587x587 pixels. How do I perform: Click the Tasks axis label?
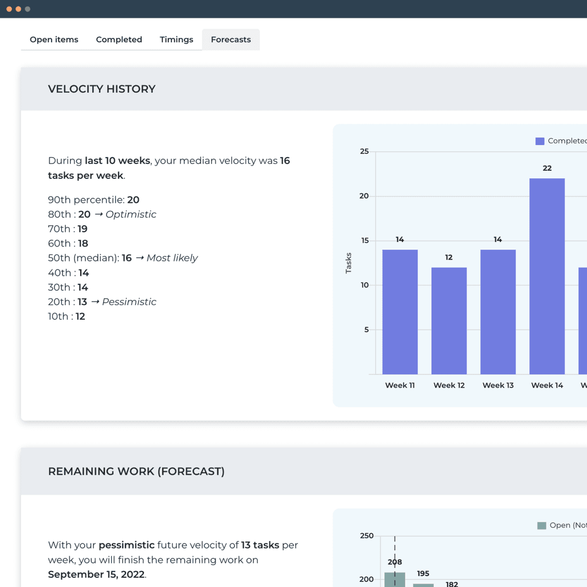pos(349,264)
